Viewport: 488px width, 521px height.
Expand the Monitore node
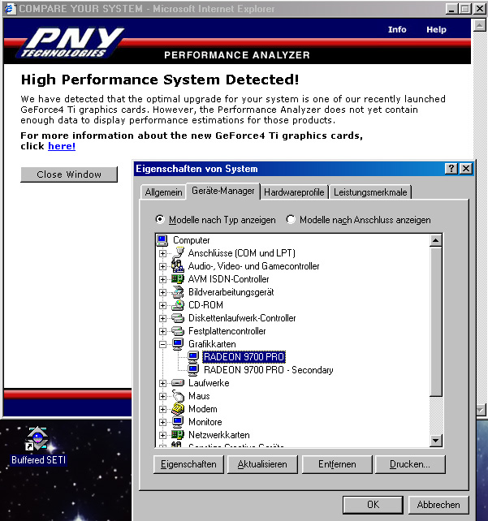(x=162, y=422)
